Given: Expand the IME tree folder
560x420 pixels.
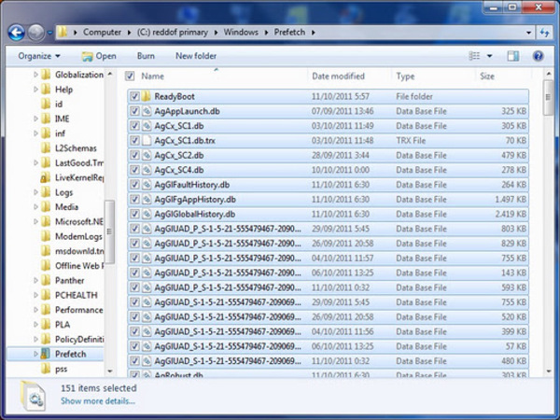Looking at the screenshot, I should 35,119.
